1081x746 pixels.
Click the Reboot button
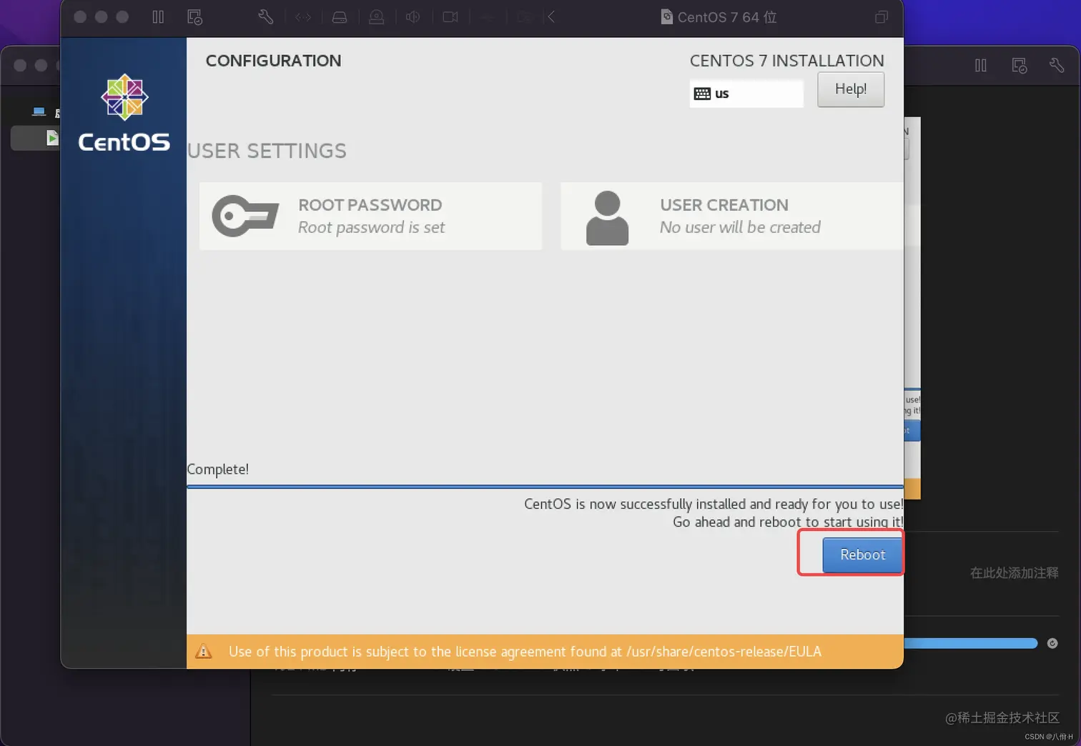click(862, 555)
